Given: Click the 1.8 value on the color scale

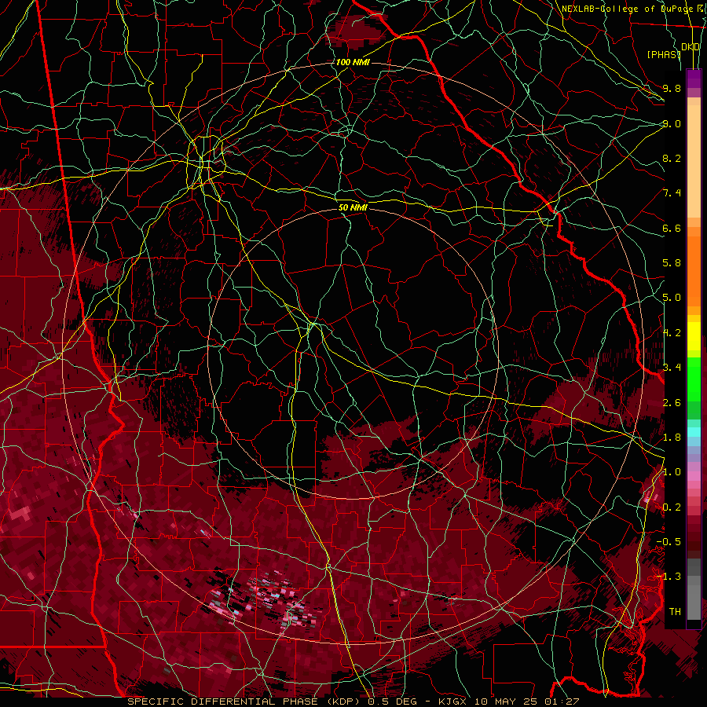Looking at the screenshot, I should coord(672,438).
